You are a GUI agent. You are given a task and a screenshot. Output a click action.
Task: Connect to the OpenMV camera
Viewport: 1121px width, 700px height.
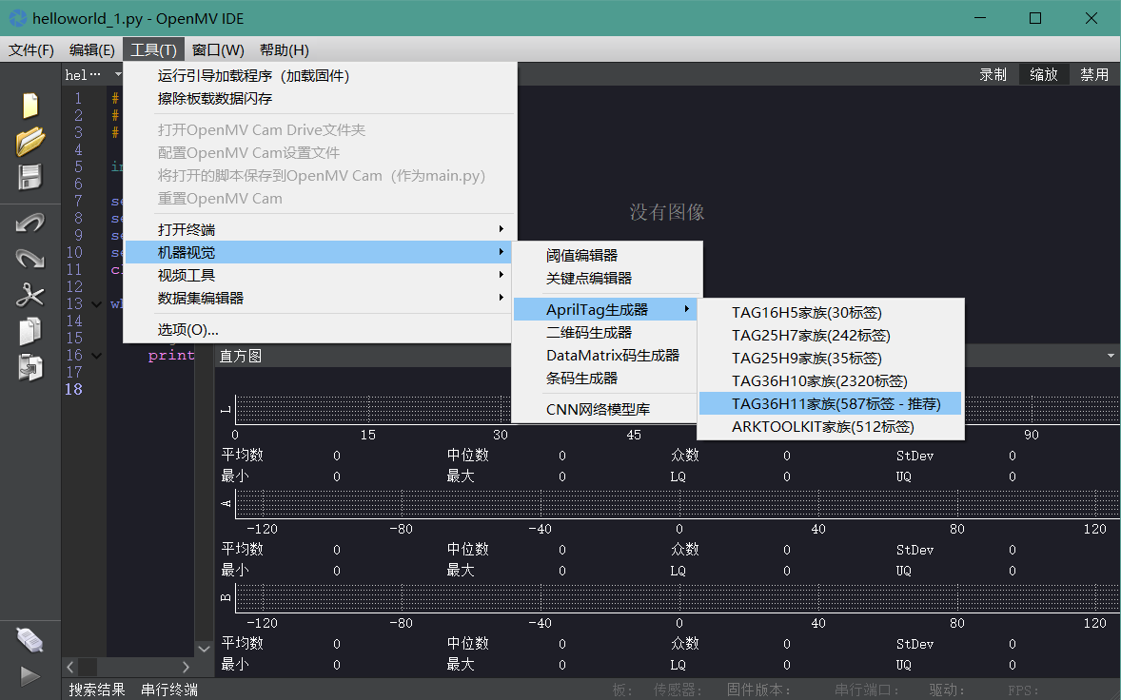point(29,639)
